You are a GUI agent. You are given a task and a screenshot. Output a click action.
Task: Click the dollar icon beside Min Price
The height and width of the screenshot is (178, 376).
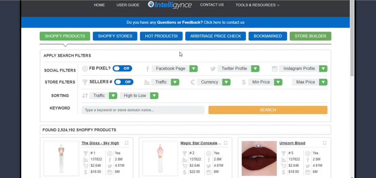point(244,82)
